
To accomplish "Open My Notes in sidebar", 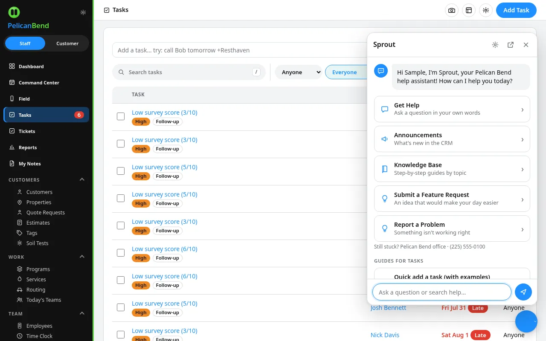I will click(x=46, y=164).
